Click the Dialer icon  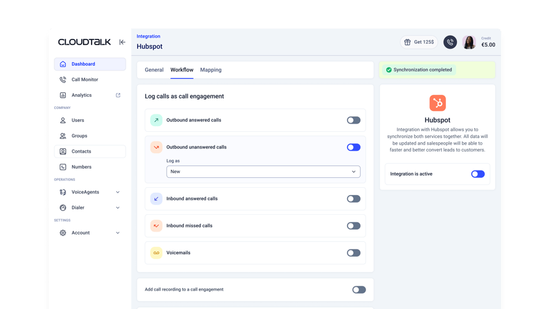(x=63, y=207)
